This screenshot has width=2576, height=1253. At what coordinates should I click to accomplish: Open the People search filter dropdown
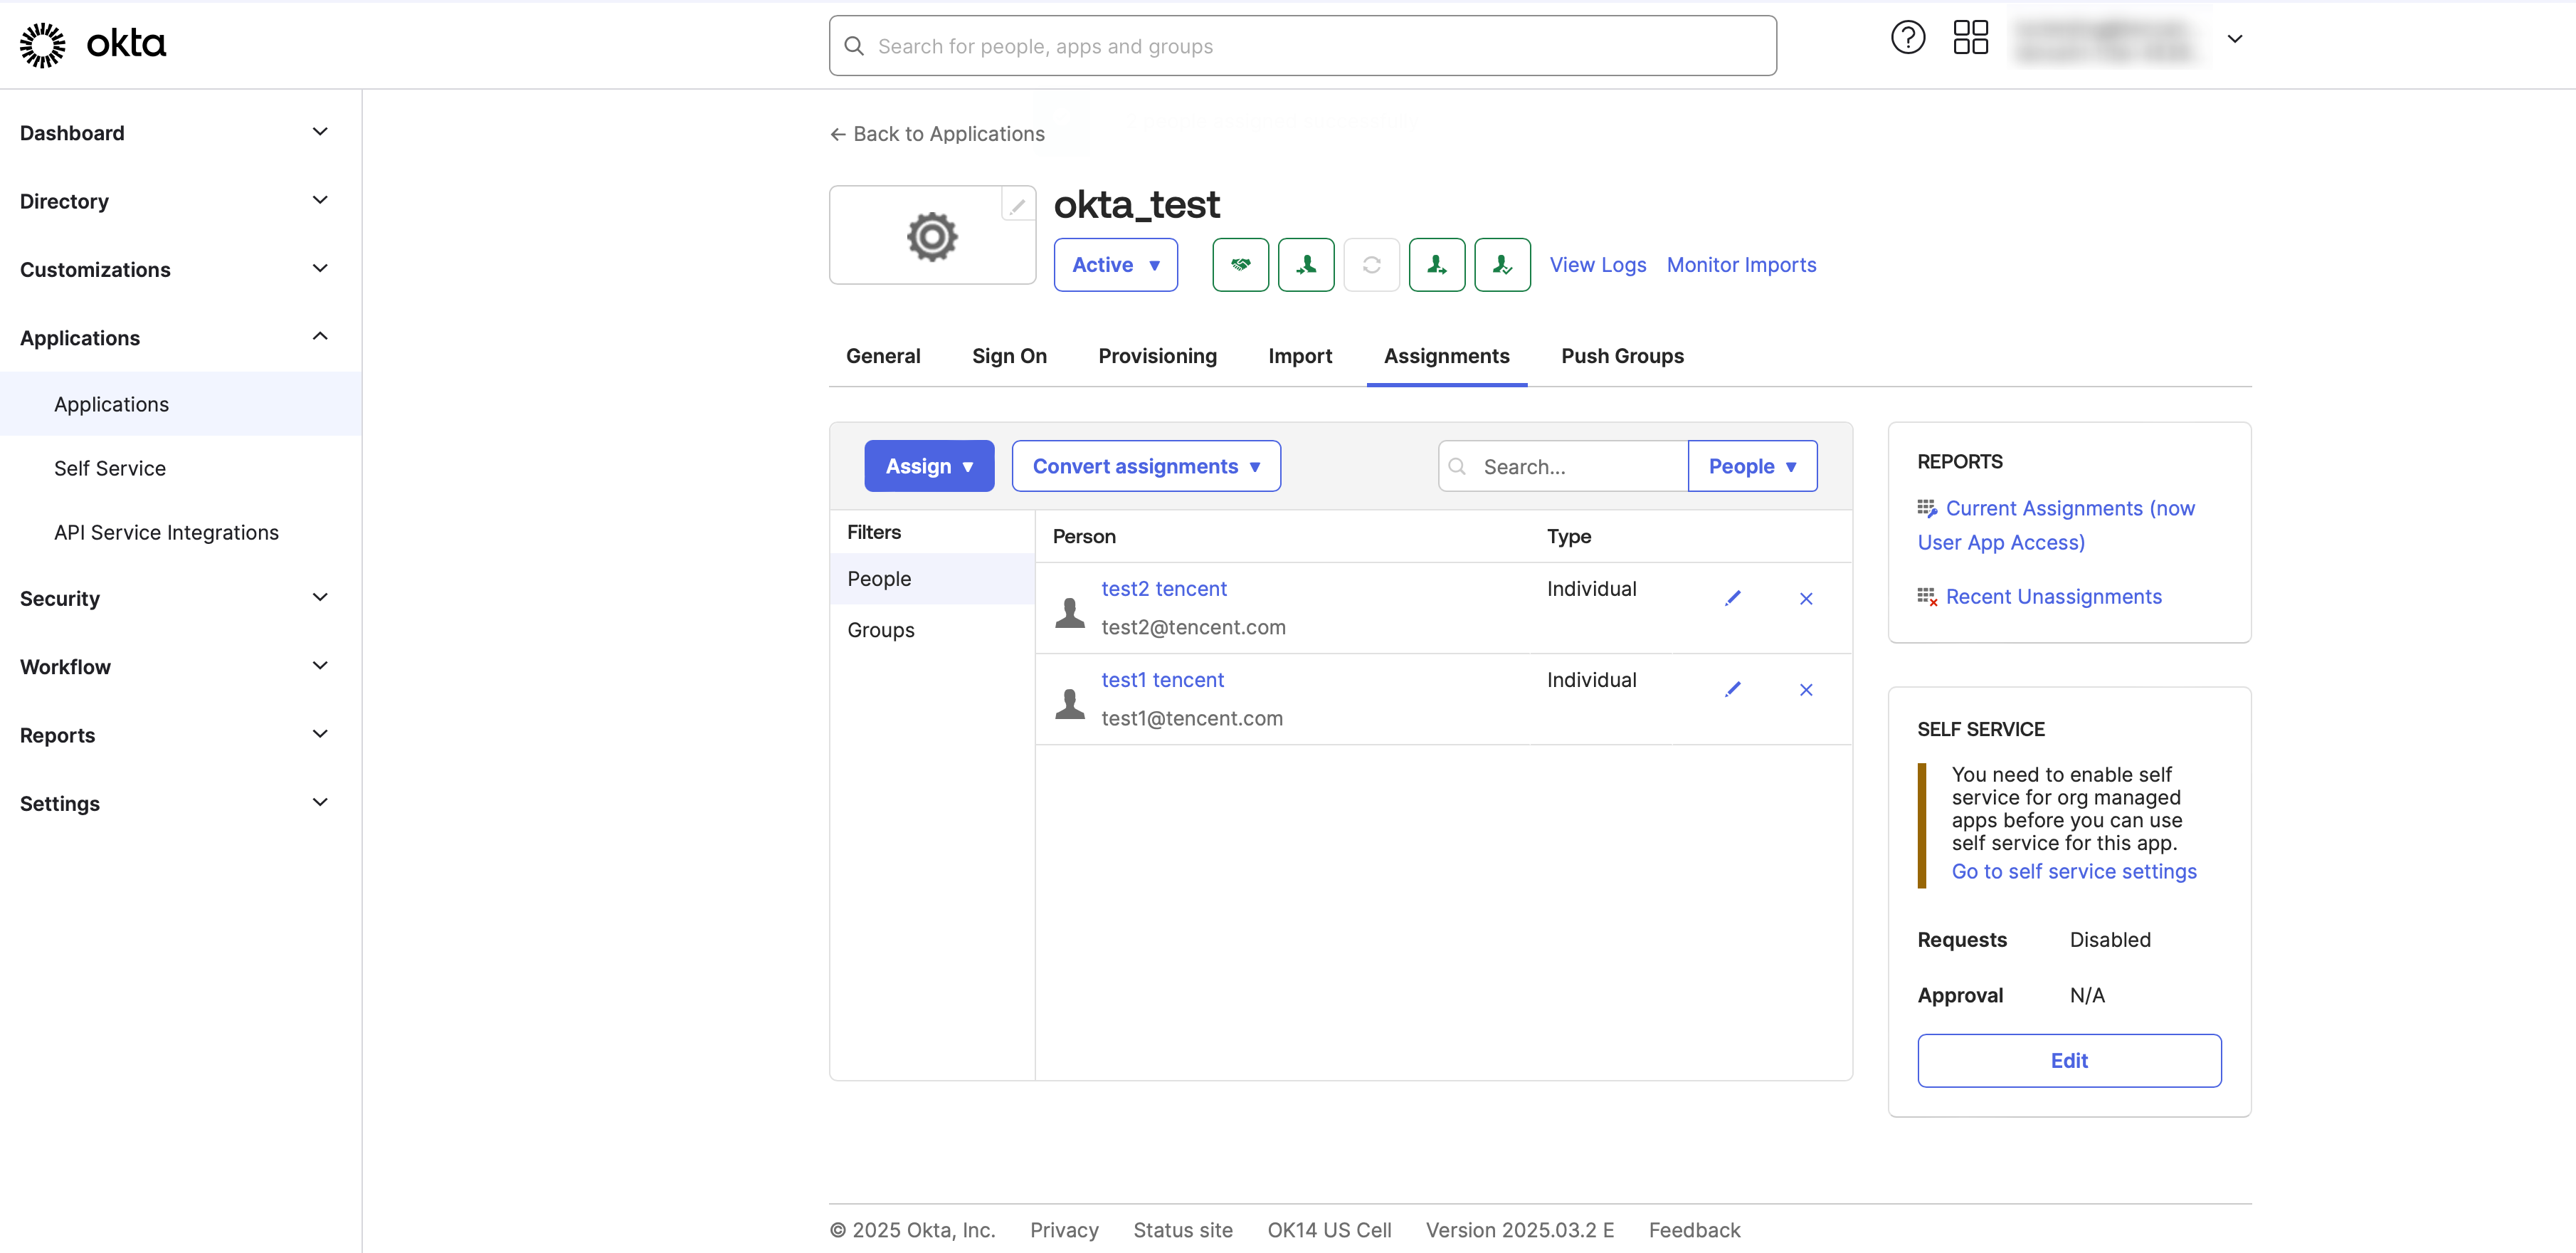(1752, 466)
